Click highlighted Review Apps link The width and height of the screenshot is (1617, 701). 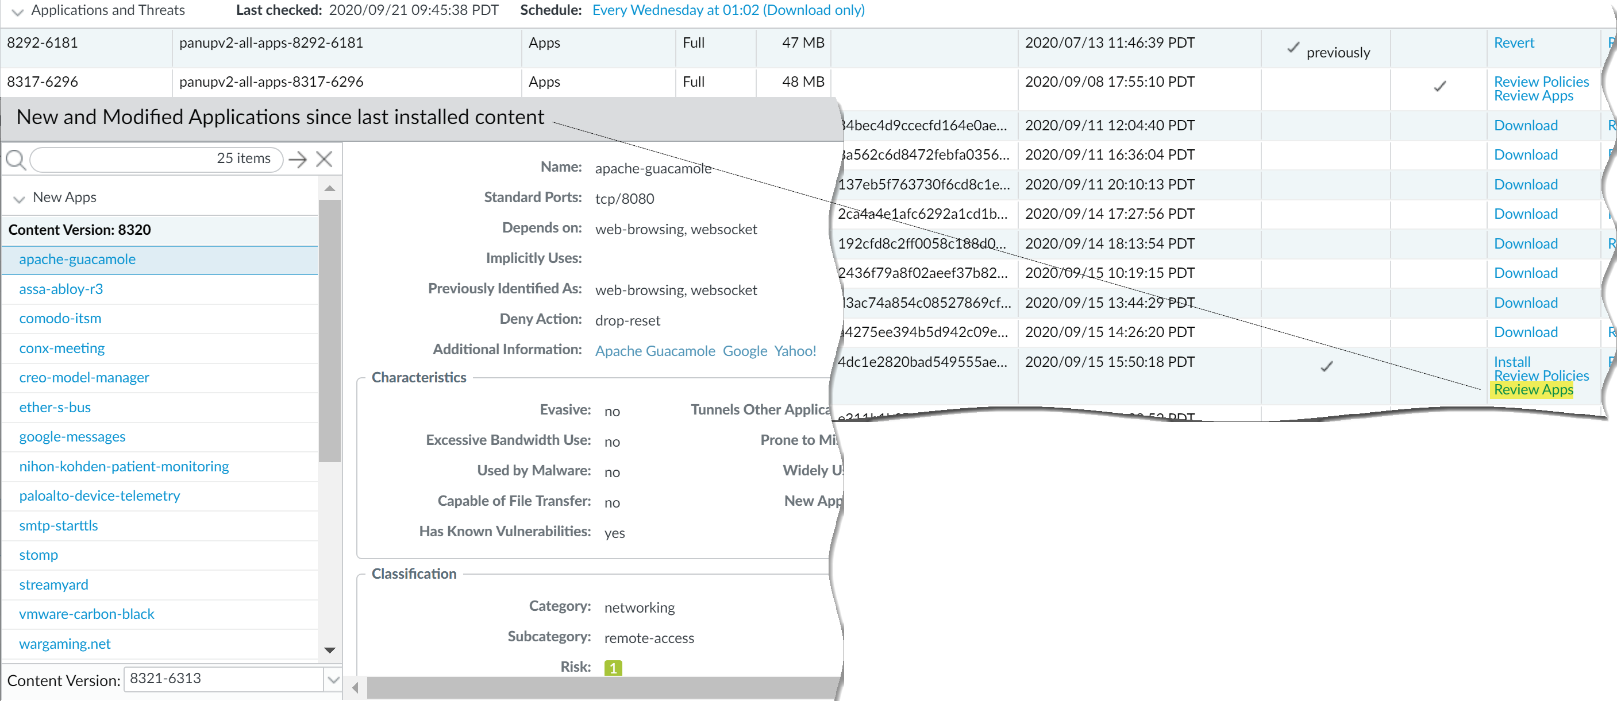(1533, 390)
